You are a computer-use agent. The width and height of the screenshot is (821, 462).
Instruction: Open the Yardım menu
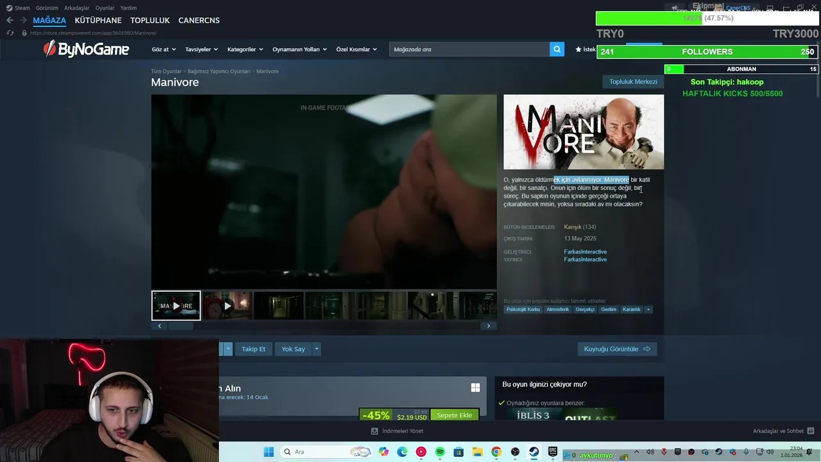128,8
